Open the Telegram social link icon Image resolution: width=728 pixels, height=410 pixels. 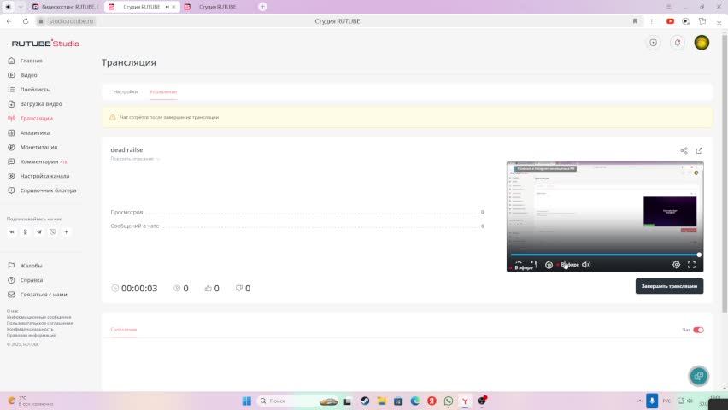point(39,231)
